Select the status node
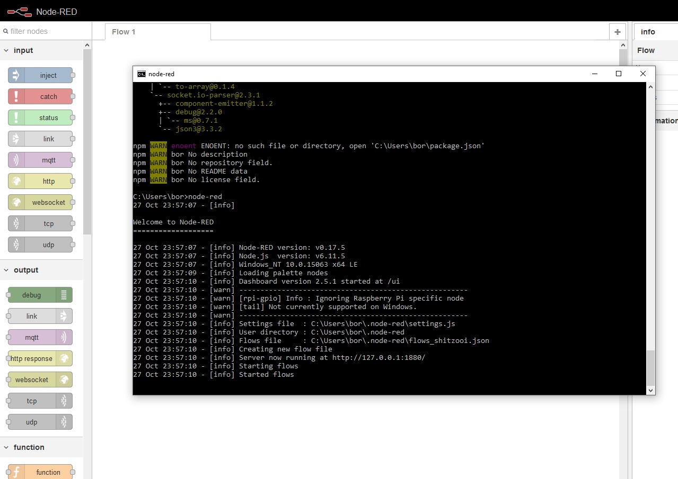The width and height of the screenshot is (678, 479). pyautogui.click(x=40, y=118)
